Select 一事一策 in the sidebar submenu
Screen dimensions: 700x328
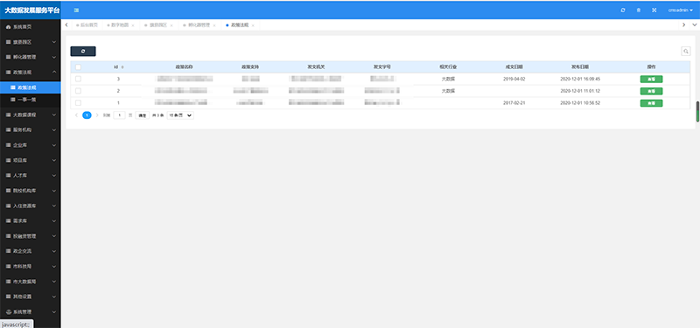click(x=31, y=100)
